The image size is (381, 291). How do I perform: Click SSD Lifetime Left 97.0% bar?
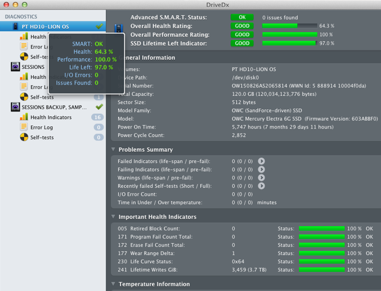[290, 43]
